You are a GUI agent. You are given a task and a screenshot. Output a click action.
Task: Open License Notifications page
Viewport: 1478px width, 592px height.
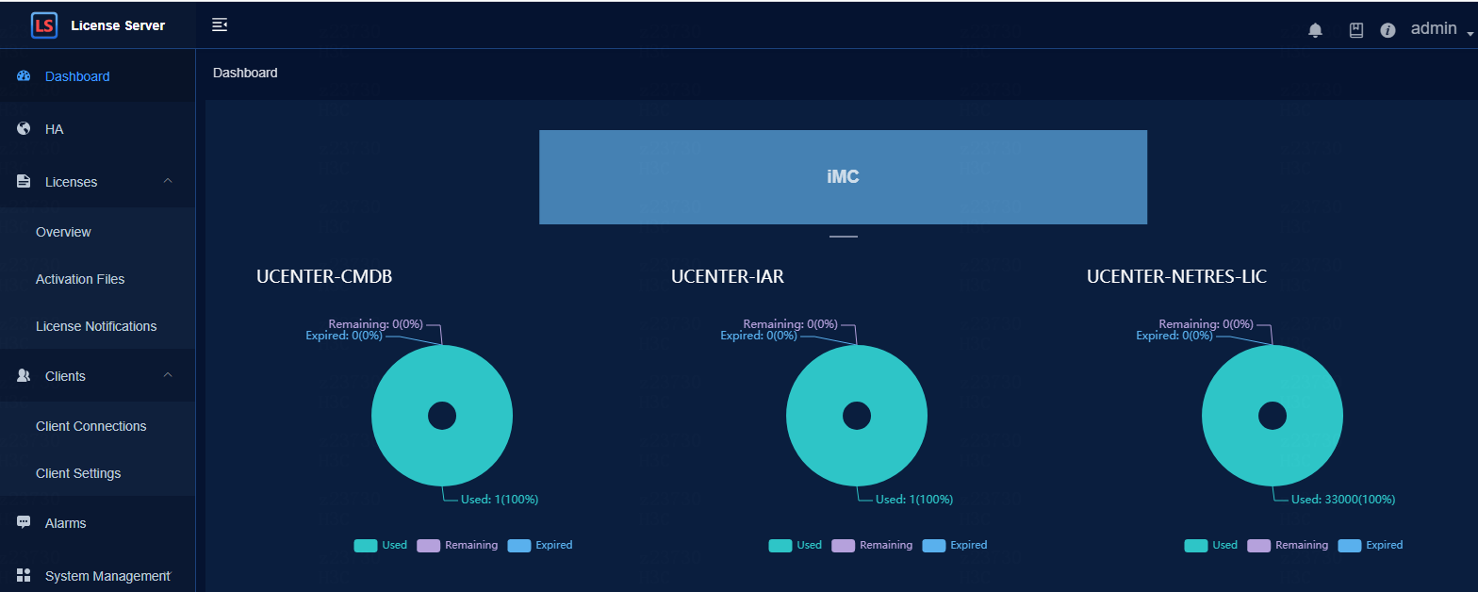(x=98, y=326)
